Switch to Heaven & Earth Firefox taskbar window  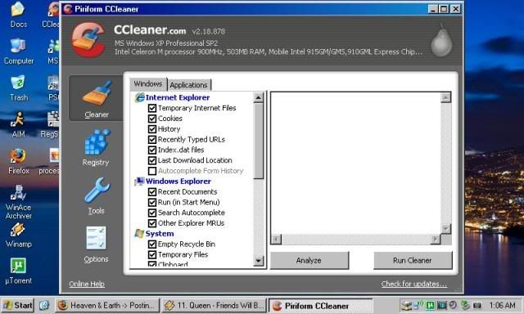[x=107, y=305]
